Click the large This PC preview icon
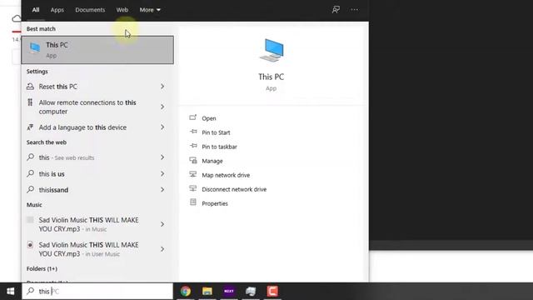Screen dimensions: 533x300 271,50
